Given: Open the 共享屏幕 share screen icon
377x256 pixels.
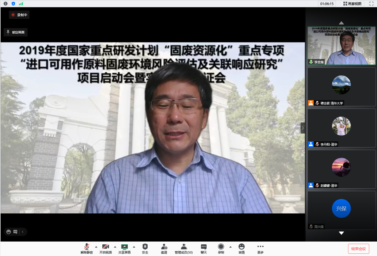Looking at the screenshot, I should (124, 247).
